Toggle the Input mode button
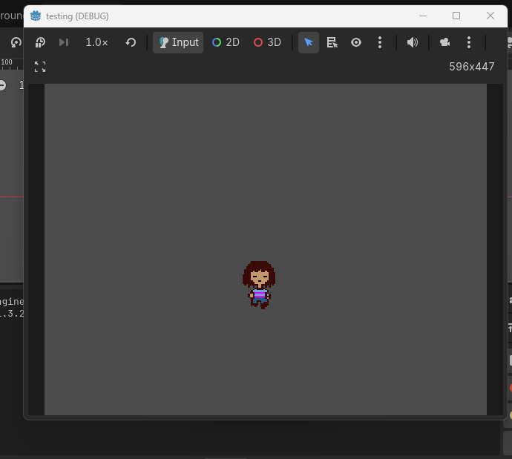Screen dimensions: 512x459 (x=178, y=42)
